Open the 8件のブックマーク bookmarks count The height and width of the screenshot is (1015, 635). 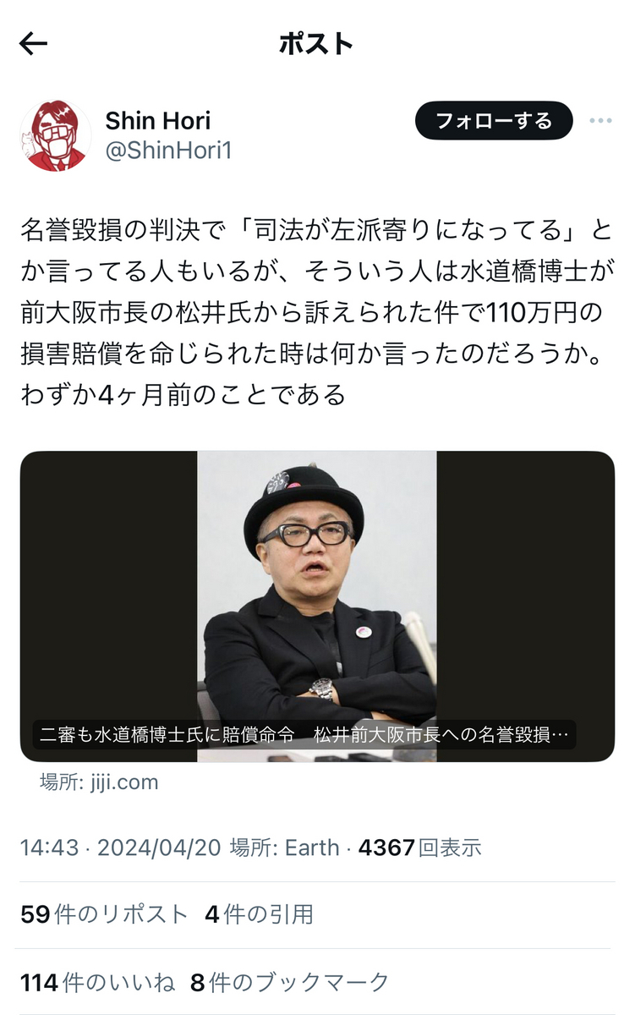[x=290, y=982]
